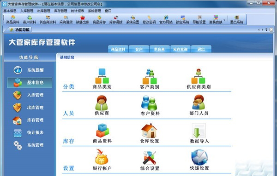Select 系统提醒 in the sidebar
The height and width of the screenshot is (183, 277).
tap(29, 70)
